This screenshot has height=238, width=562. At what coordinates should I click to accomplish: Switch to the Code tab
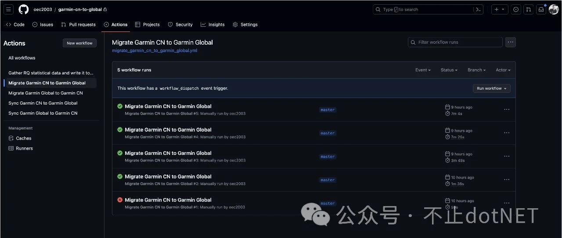[x=15, y=24]
